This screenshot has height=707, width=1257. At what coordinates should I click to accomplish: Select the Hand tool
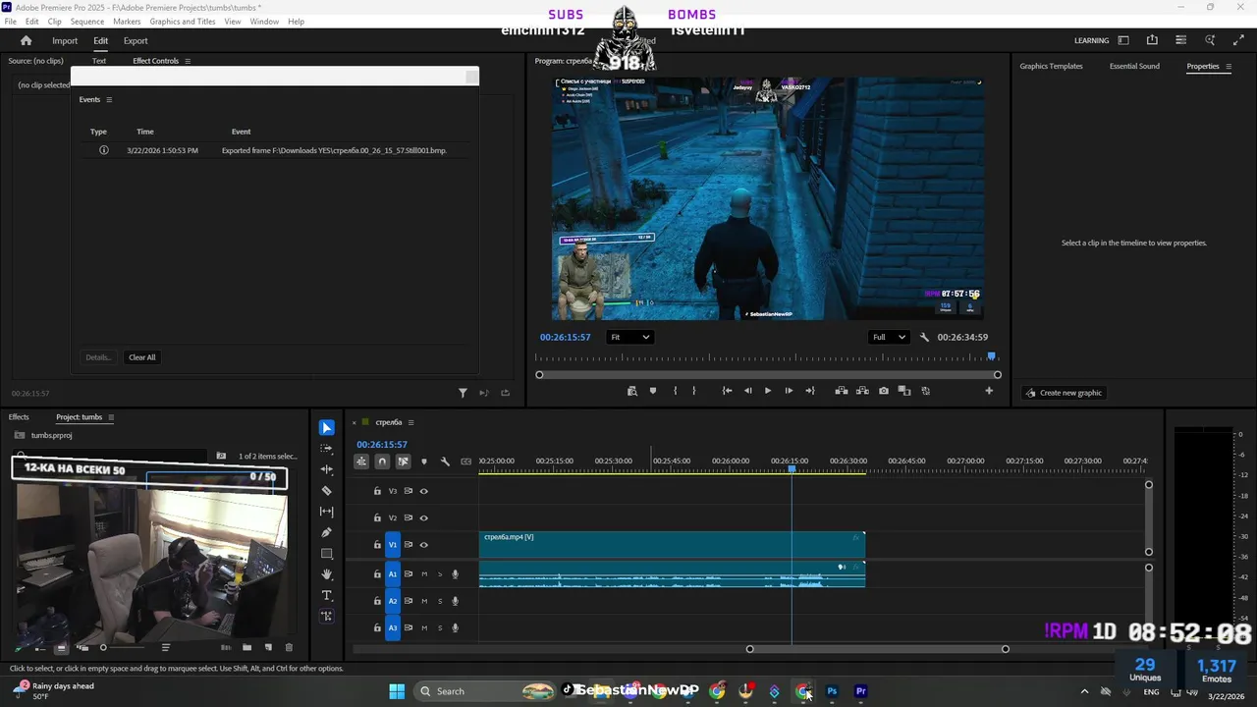[x=327, y=574]
